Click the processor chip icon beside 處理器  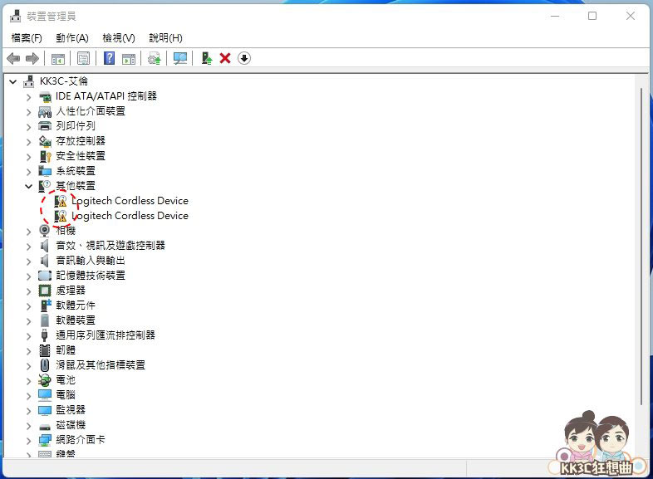pos(45,290)
